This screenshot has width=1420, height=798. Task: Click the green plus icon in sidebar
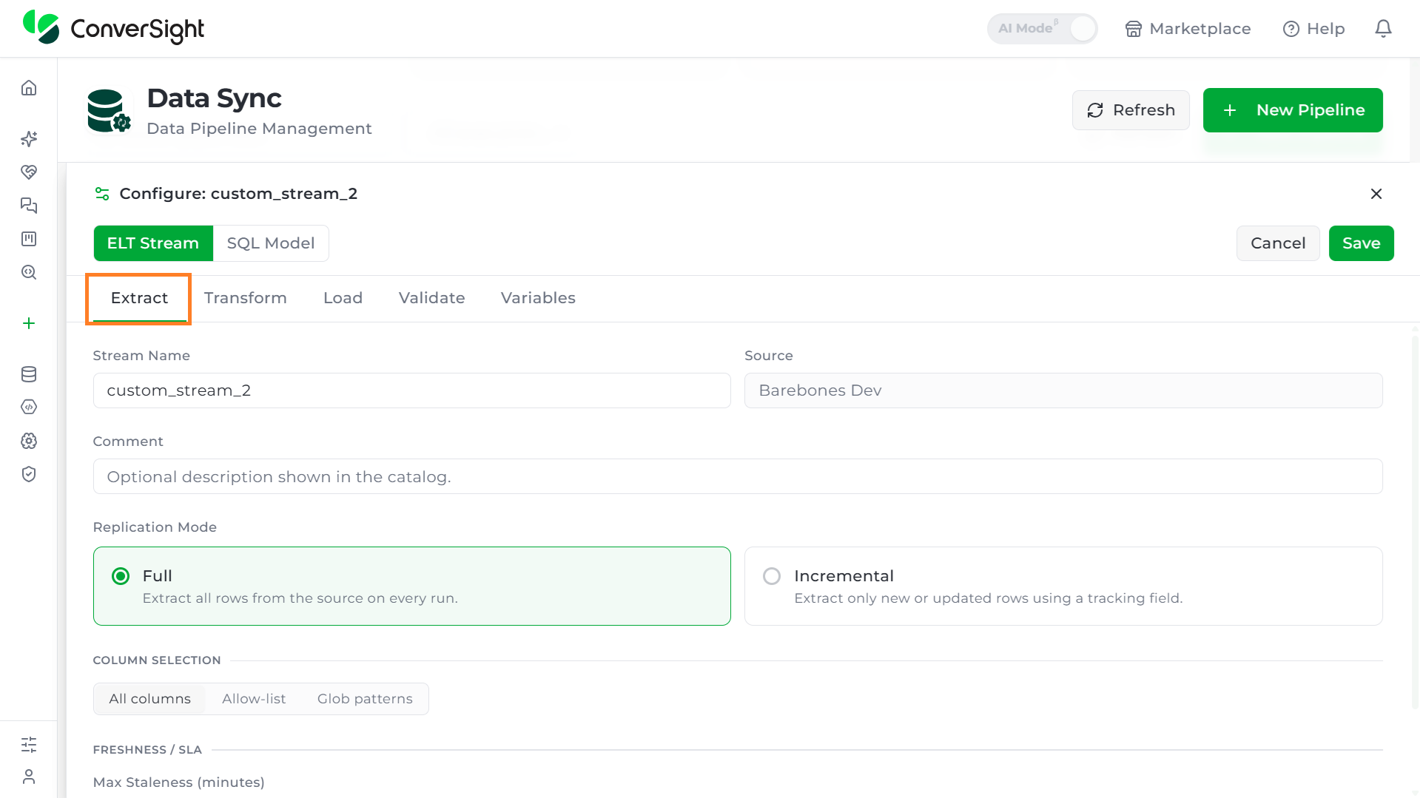[29, 323]
